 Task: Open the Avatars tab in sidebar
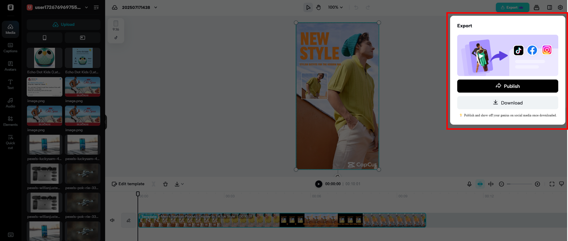pyautogui.click(x=10, y=66)
